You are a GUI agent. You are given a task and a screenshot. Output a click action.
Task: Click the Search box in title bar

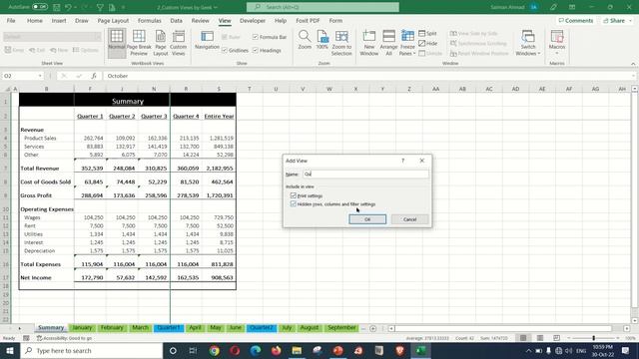pos(322,7)
